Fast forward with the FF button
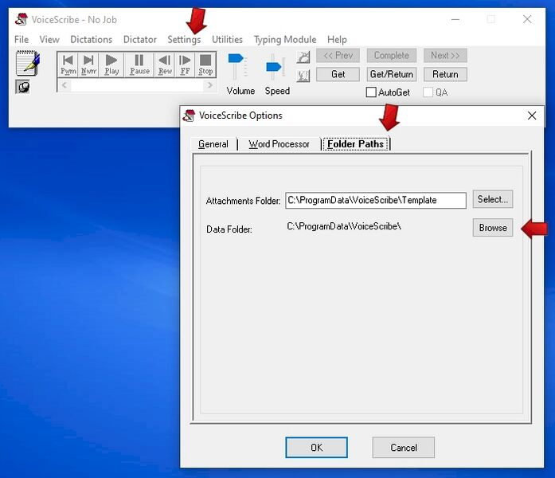Screen dimensions: 555x478 click(185, 65)
